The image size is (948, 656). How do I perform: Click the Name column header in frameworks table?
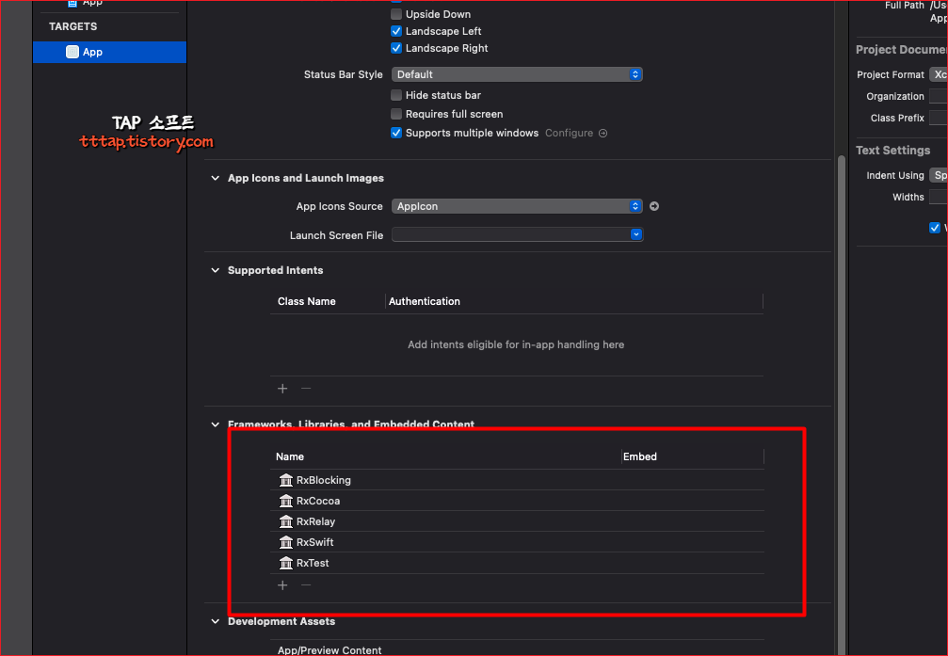pyautogui.click(x=290, y=456)
